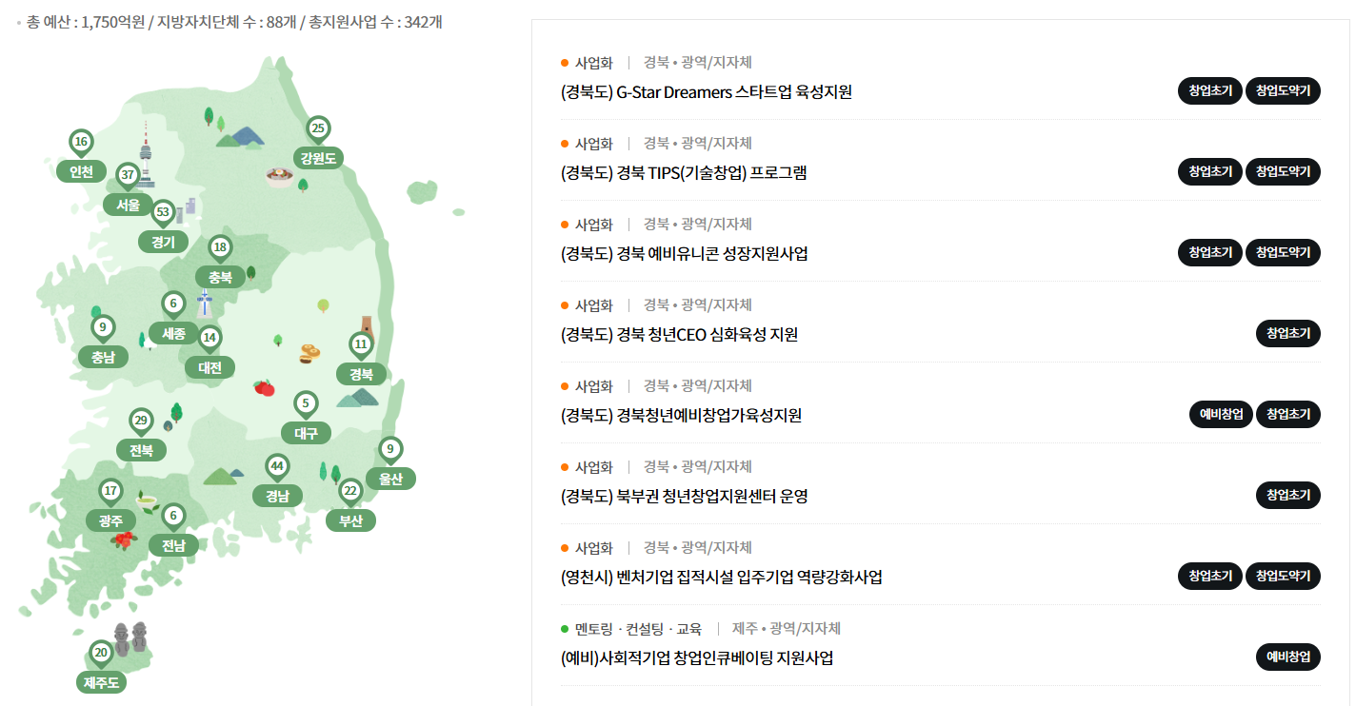
Task: Click the 충북 marker with count 18
Action: click(219, 245)
